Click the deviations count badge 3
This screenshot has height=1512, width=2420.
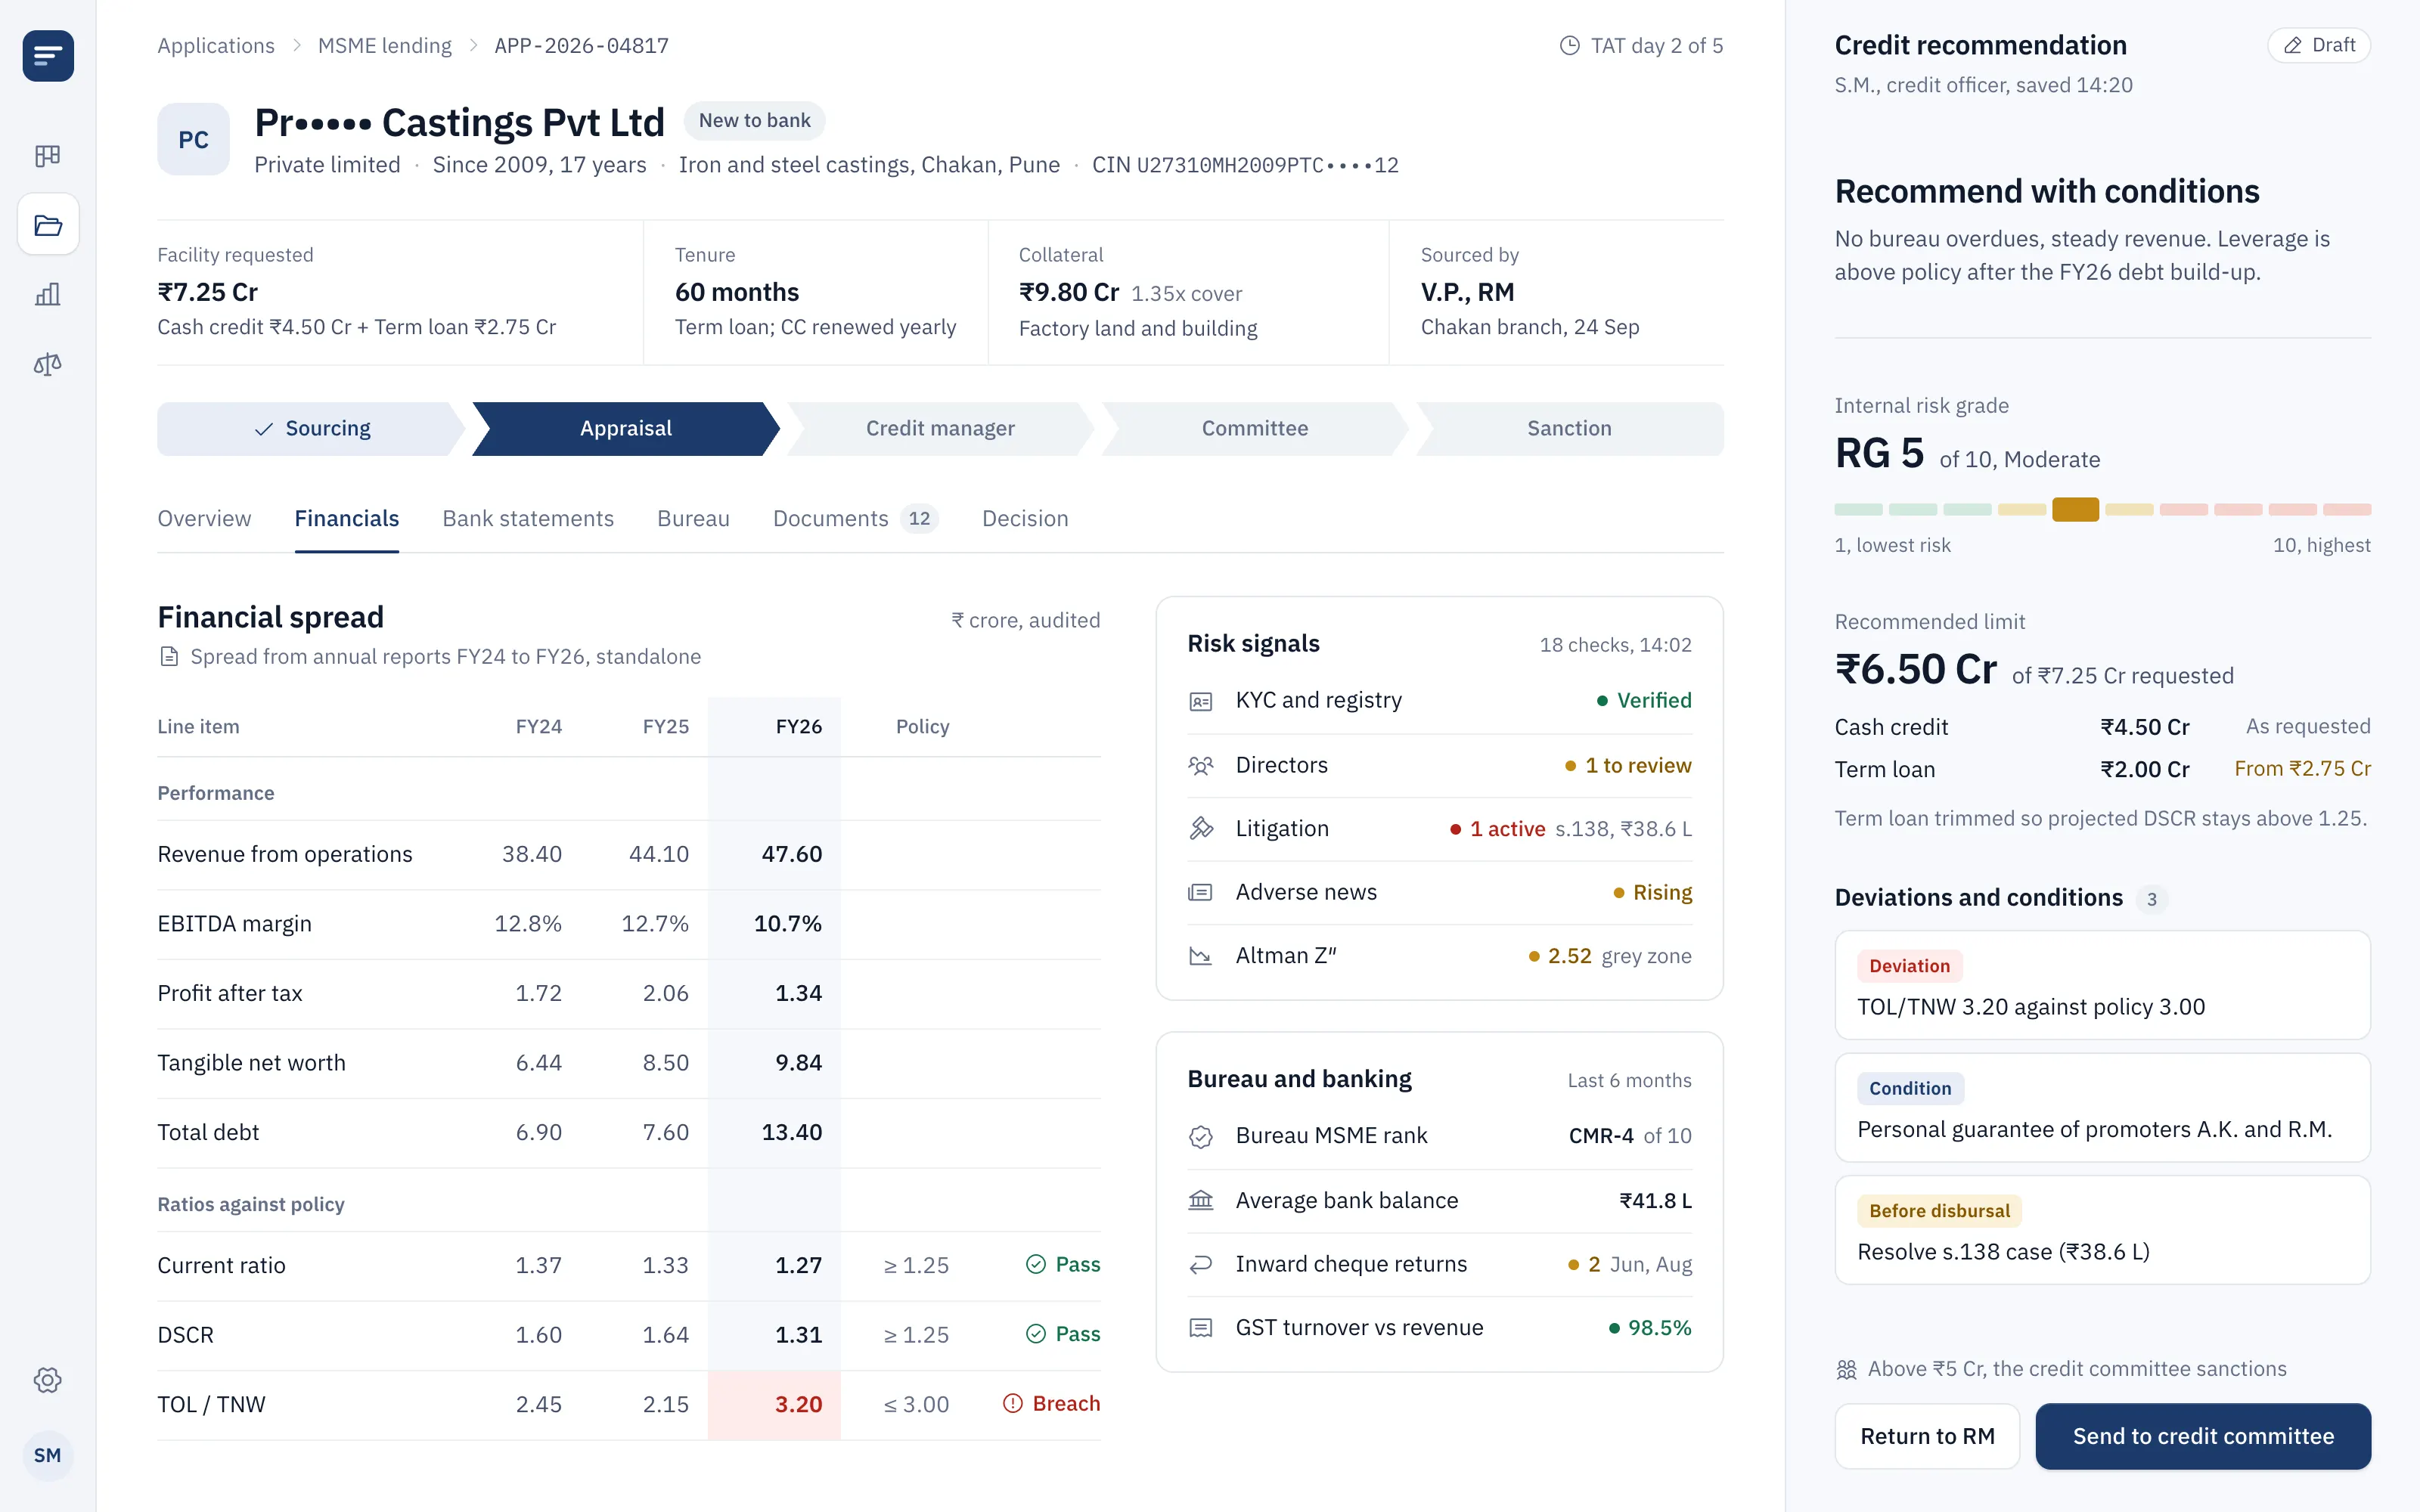(x=2151, y=899)
